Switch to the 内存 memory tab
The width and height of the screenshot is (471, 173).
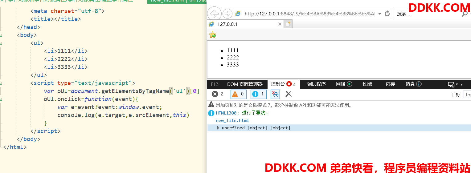(391, 84)
